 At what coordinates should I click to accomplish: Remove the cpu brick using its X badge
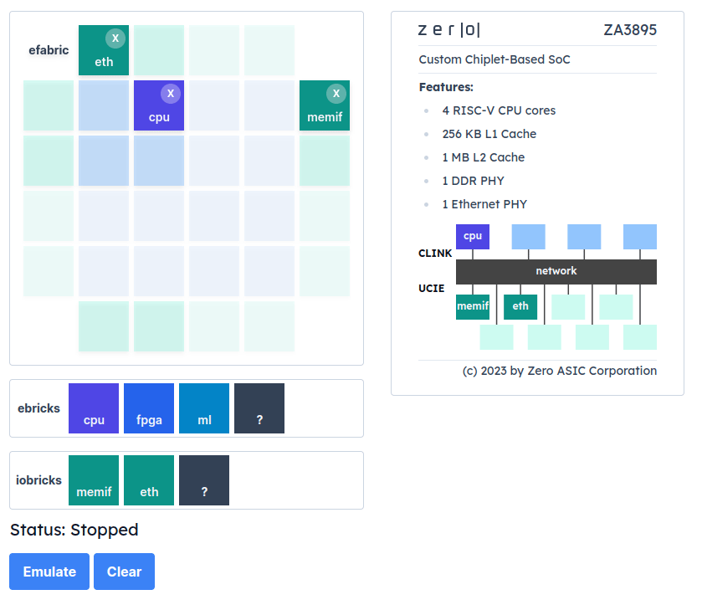click(171, 93)
